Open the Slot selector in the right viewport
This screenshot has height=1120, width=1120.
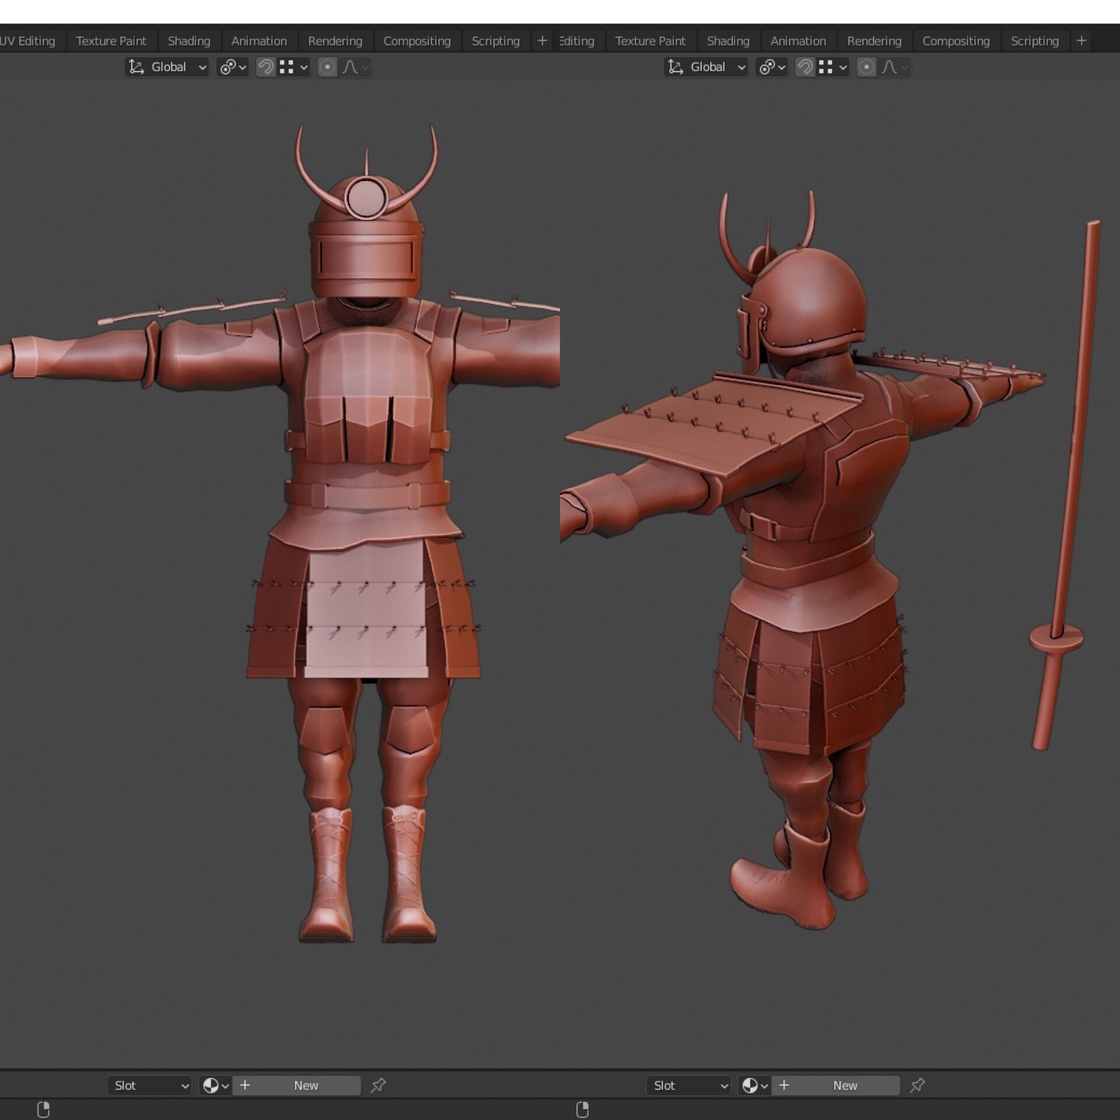pos(688,1085)
